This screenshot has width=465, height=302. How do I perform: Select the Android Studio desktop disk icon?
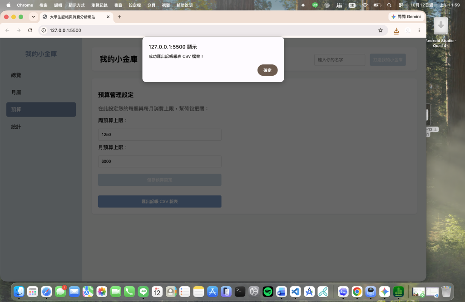coord(440,26)
